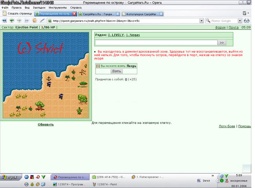Click the new page icon beside Создать страницу

pos(4,13)
